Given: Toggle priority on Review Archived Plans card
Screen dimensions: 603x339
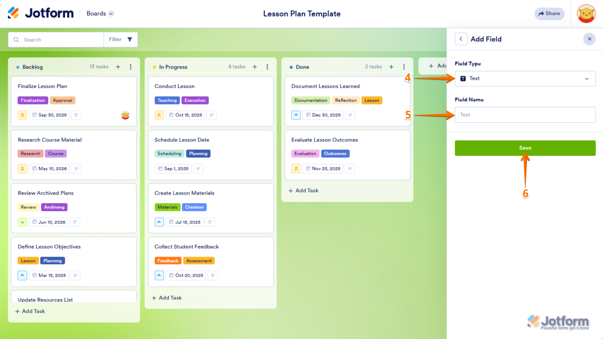Looking at the screenshot, I should [x=22, y=222].
